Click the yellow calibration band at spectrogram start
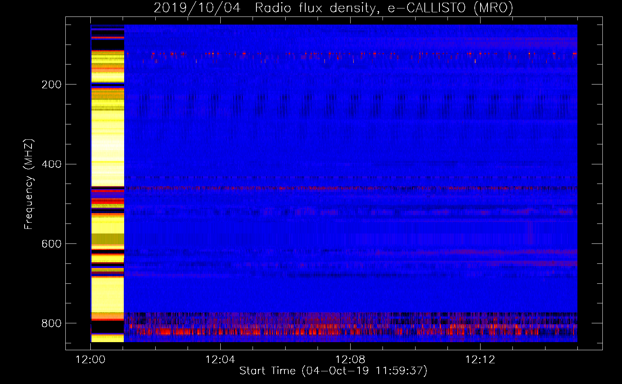This screenshot has height=384, width=622. coord(108,184)
